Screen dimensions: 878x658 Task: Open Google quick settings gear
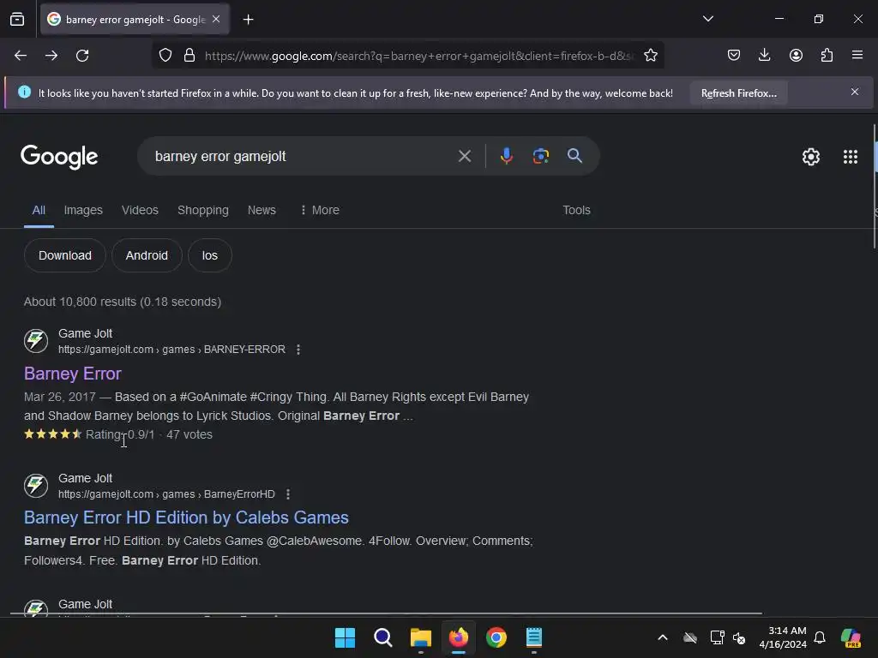click(811, 157)
